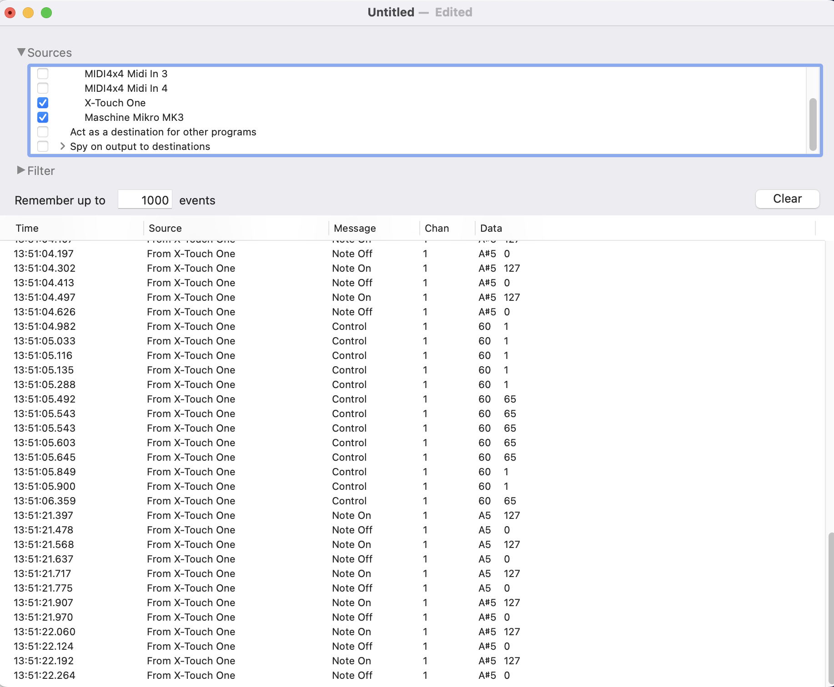Click the Source column header
This screenshot has height=687, width=834.
pyautogui.click(x=236, y=228)
